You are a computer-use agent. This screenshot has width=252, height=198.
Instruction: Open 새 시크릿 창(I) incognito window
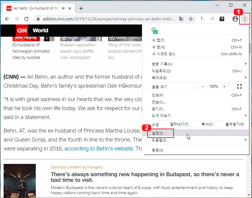coord(196,54)
